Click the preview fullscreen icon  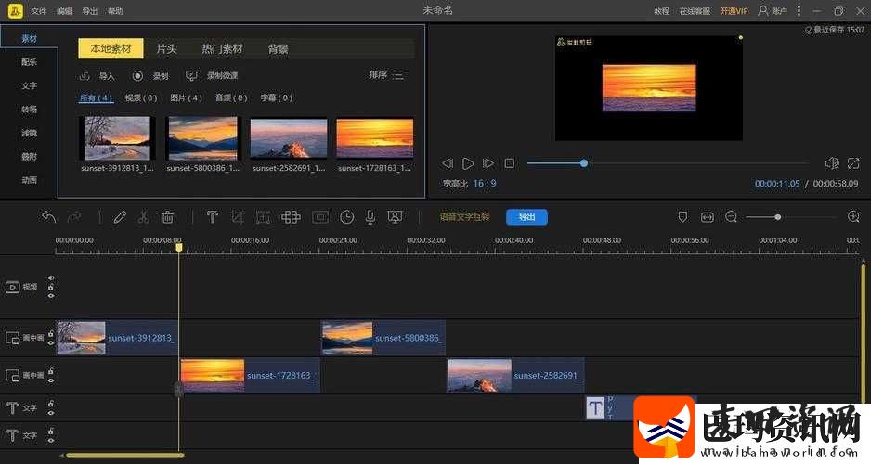[853, 162]
